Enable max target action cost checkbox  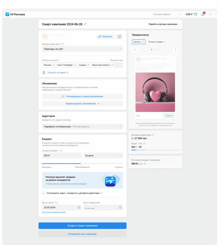[44, 193]
